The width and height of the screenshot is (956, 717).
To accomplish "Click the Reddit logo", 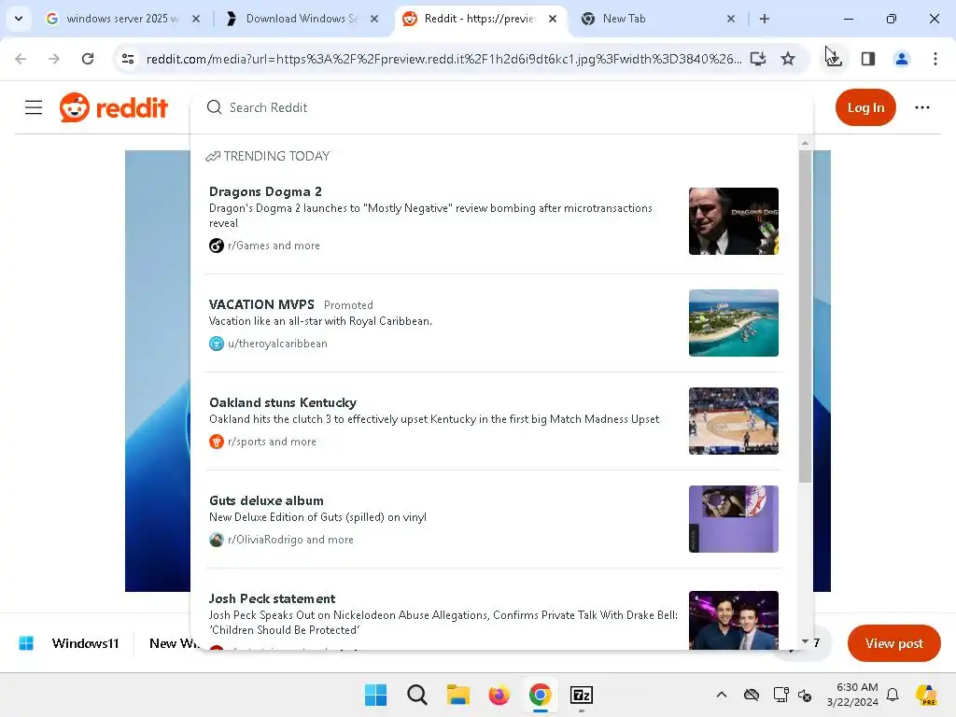I will [113, 107].
